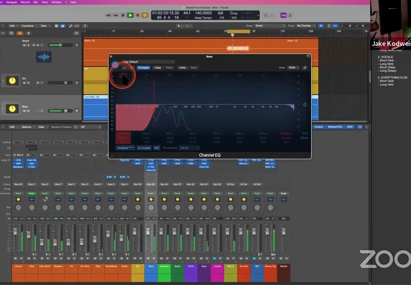Expand the Bass track disclosure arrow

pyautogui.click(x=3, y=108)
